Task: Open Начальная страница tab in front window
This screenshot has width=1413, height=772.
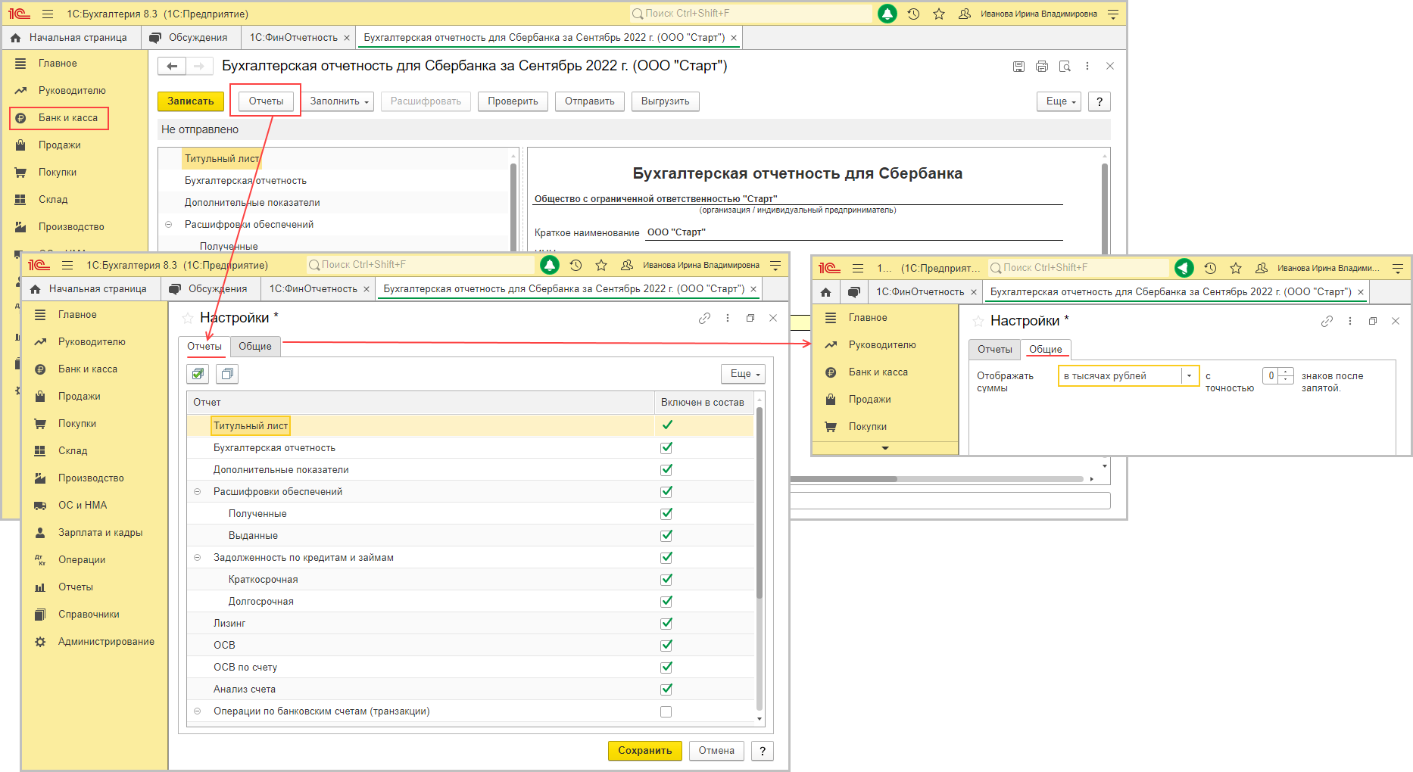Action: (x=90, y=289)
